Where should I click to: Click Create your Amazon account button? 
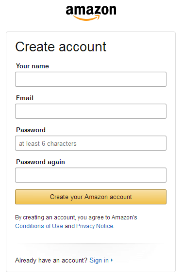pyautogui.click(x=91, y=197)
